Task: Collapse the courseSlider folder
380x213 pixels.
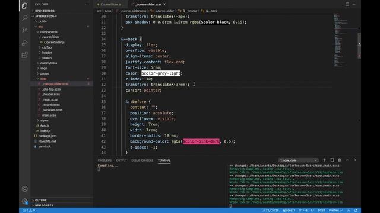Action: click(50, 37)
